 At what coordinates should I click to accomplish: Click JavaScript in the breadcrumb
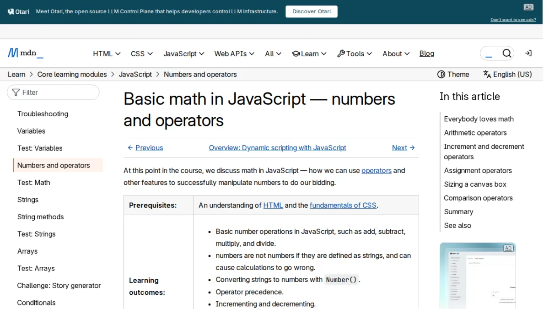pyautogui.click(x=135, y=74)
